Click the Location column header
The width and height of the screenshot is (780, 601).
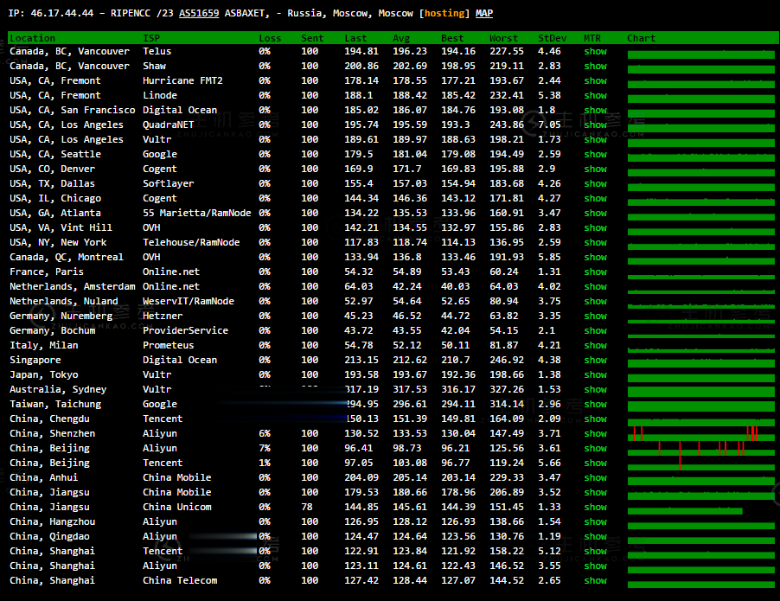(x=32, y=38)
